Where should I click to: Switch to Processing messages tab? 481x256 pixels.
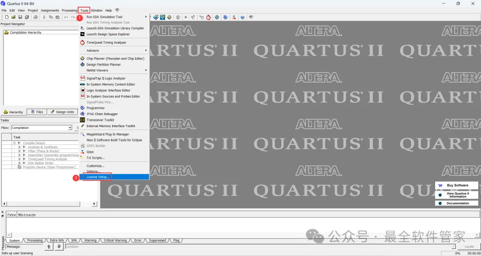click(35, 240)
